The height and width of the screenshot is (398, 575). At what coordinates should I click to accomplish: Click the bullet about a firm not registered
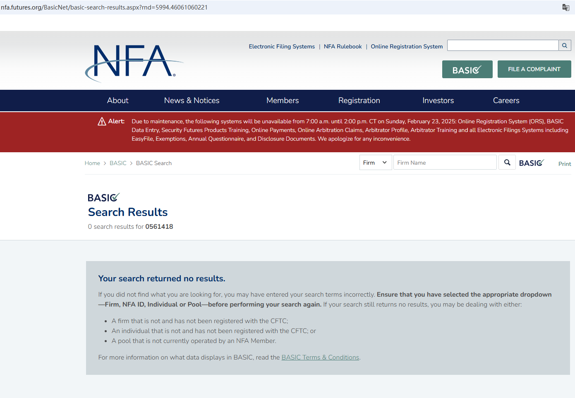[200, 321]
